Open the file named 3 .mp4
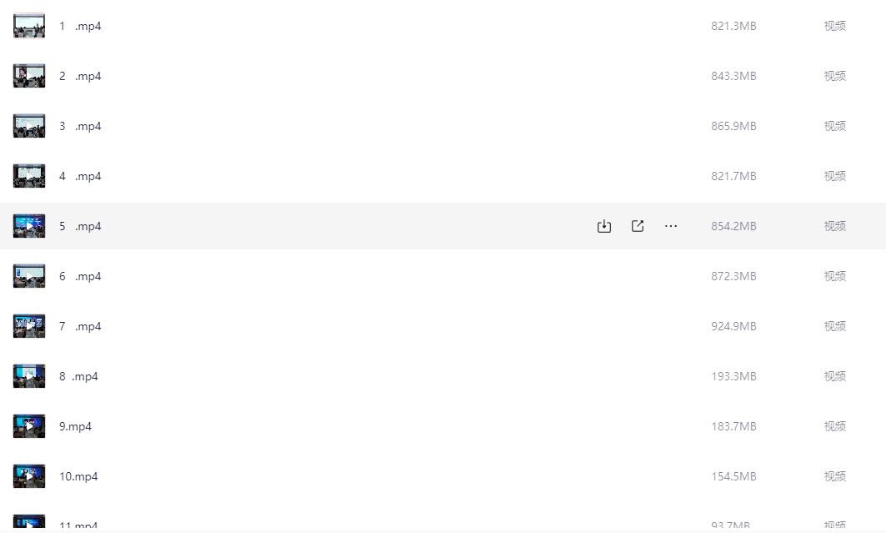Screen dimensions: 886x533 (x=80, y=126)
